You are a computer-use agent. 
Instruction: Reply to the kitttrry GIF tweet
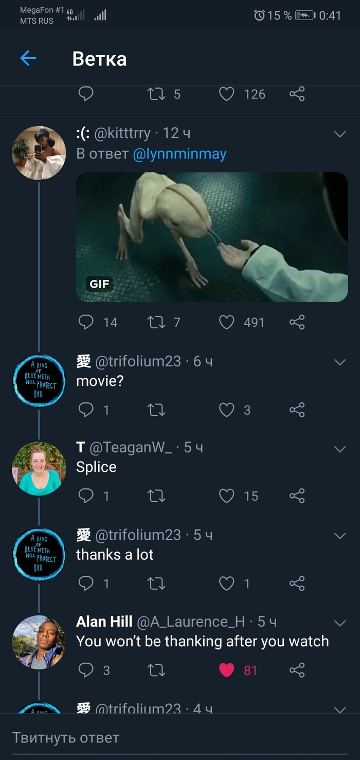(86, 322)
